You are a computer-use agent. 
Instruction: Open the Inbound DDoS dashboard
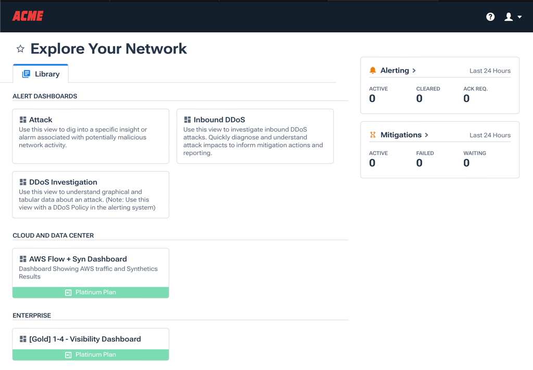pyautogui.click(x=255, y=136)
